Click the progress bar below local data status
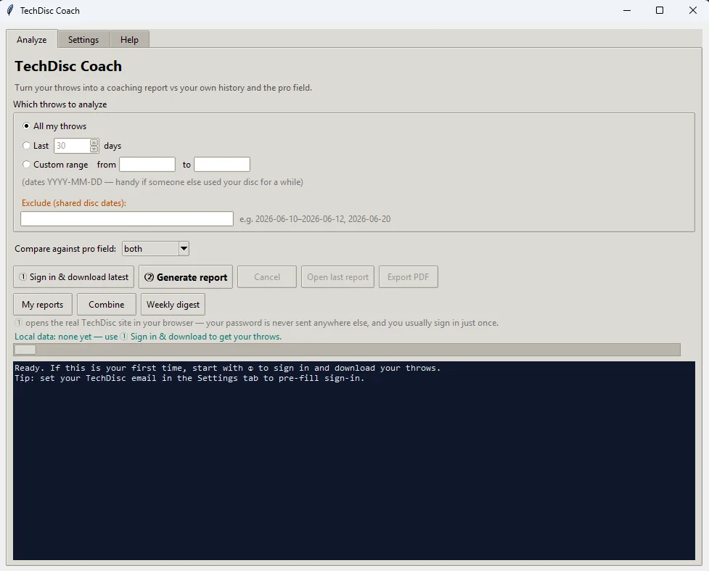Image resolution: width=709 pixels, height=571 pixels. click(347, 350)
